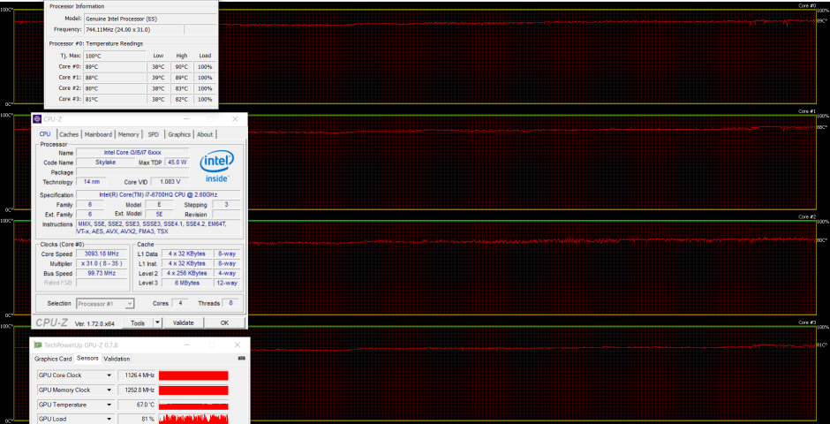This screenshot has width=830, height=424.
Task: Click the Intel Inside logo in CPU-Z
Action: click(x=217, y=166)
